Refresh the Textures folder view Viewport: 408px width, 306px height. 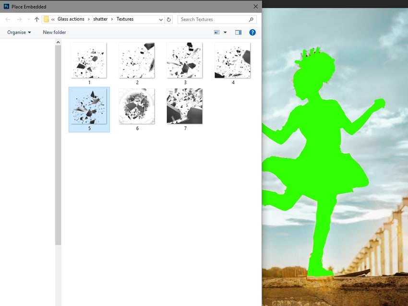(x=168, y=20)
